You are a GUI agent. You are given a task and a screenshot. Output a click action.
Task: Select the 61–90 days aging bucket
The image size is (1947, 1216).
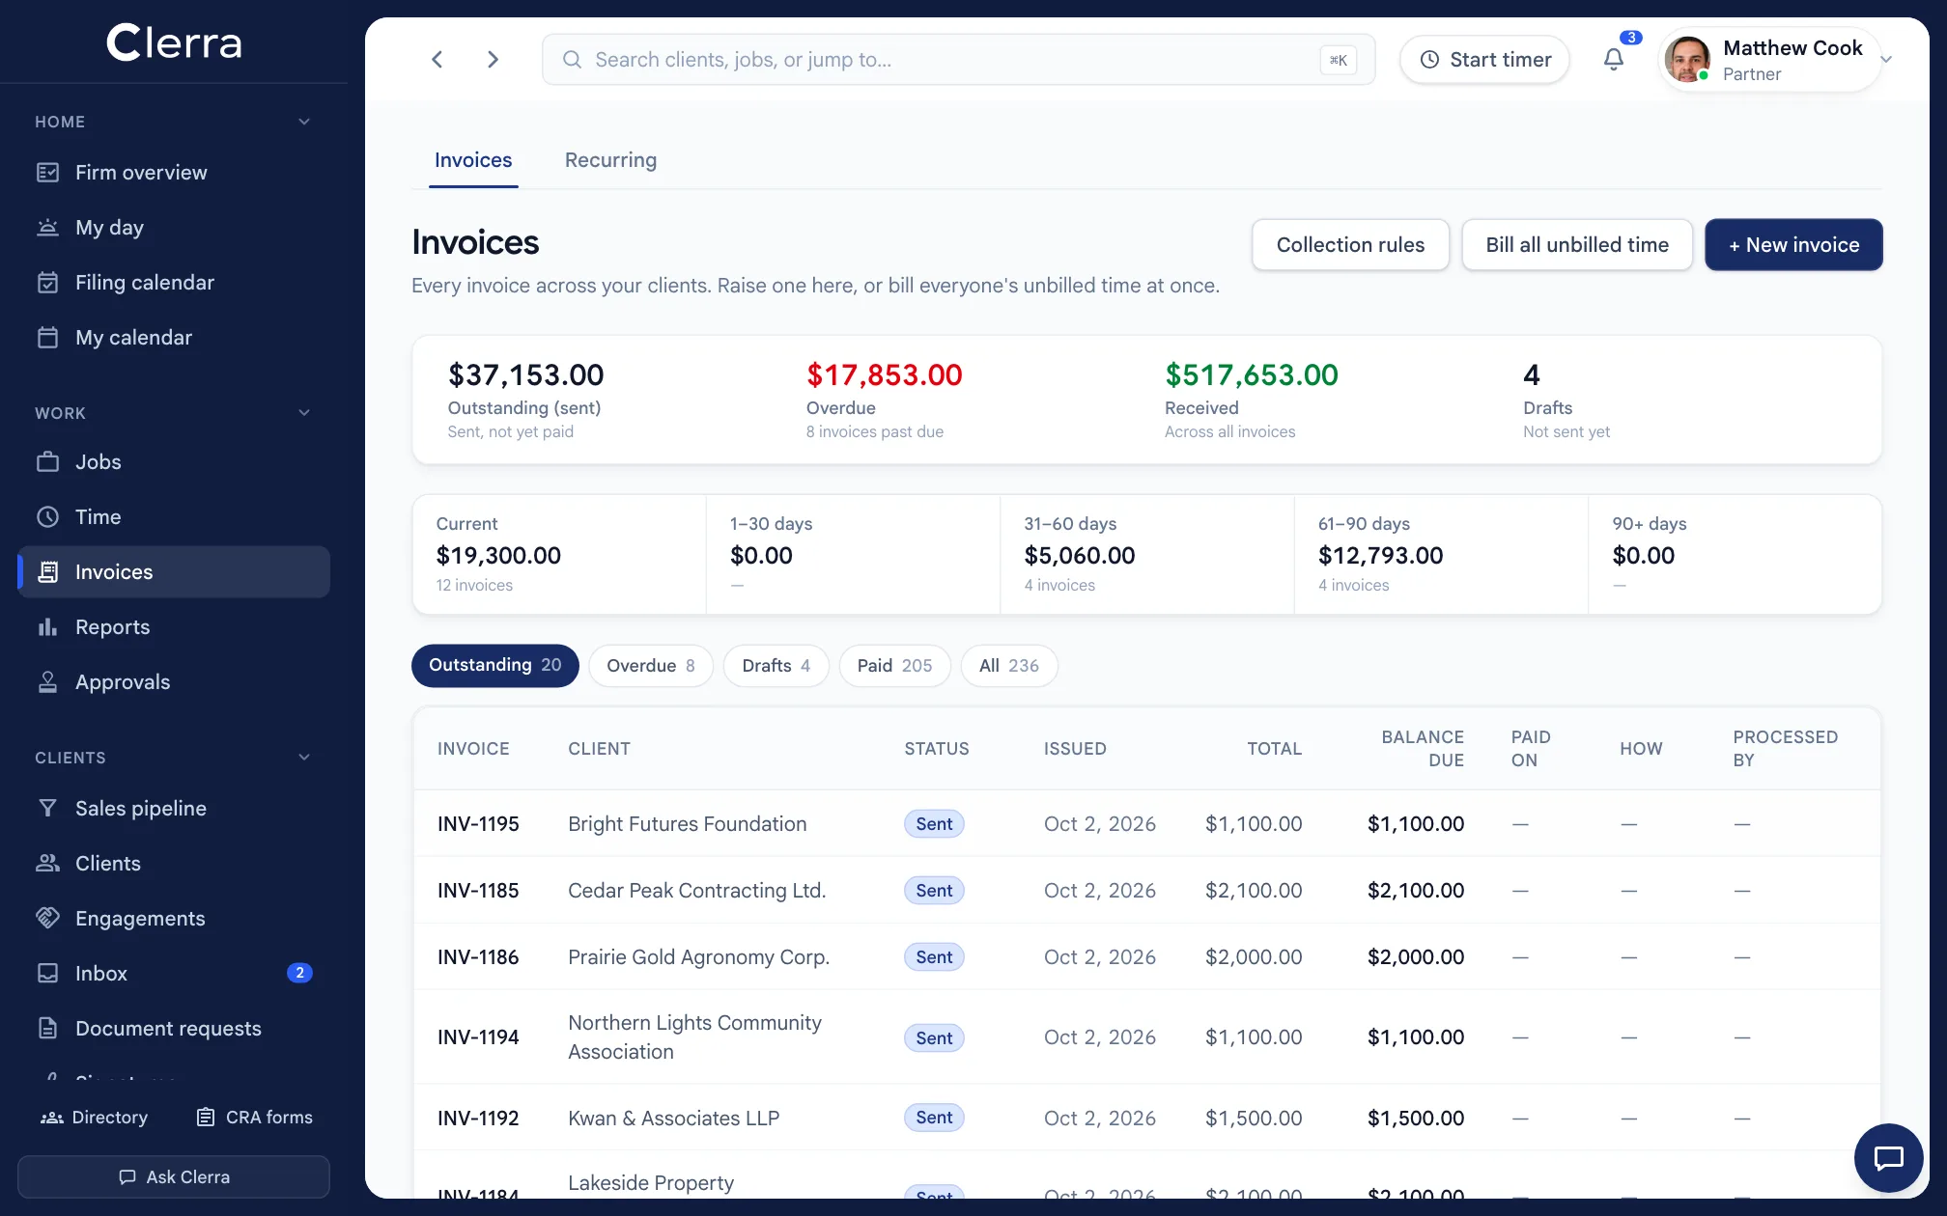[1441, 555]
